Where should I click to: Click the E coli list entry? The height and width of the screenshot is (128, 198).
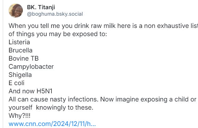16,83
